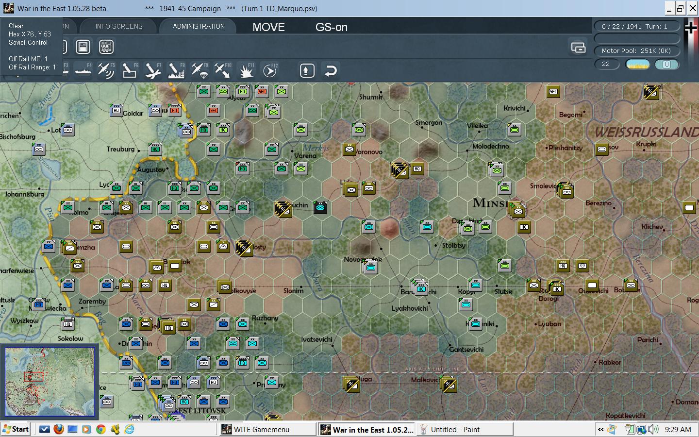The height and width of the screenshot is (437, 699).
Task: Switch to Untitled - Paint taskbar button
Action: 465,429
